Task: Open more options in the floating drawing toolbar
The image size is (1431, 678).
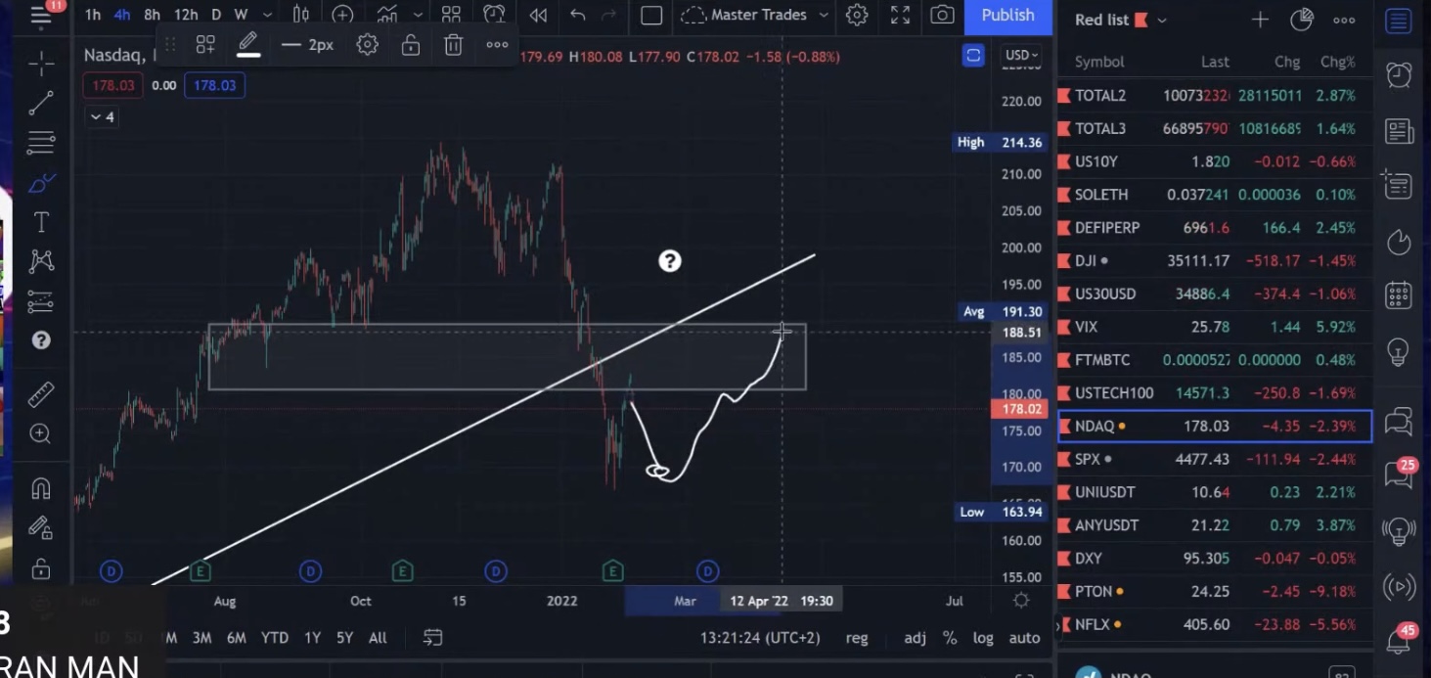Action: (x=497, y=45)
